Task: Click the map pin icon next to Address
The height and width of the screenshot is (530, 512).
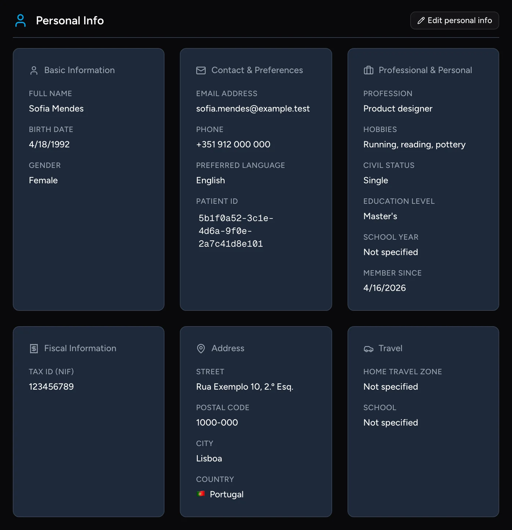Action: 201,348
